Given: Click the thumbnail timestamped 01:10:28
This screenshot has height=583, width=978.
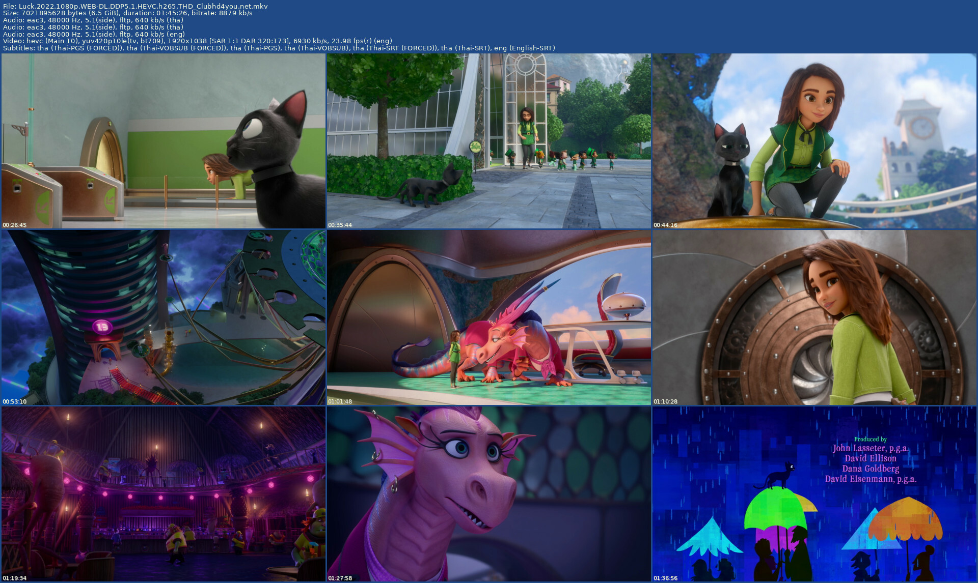Looking at the screenshot, I should coord(814,317).
